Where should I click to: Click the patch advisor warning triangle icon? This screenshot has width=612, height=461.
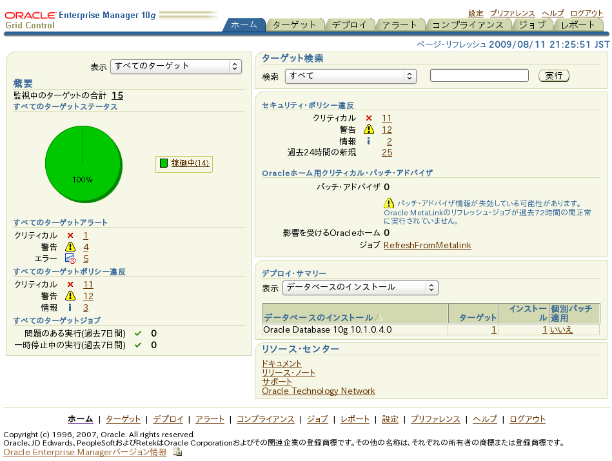(x=389, y=203)
